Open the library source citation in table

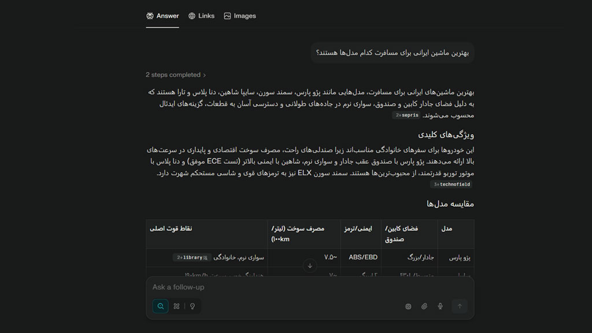[192, 257]
